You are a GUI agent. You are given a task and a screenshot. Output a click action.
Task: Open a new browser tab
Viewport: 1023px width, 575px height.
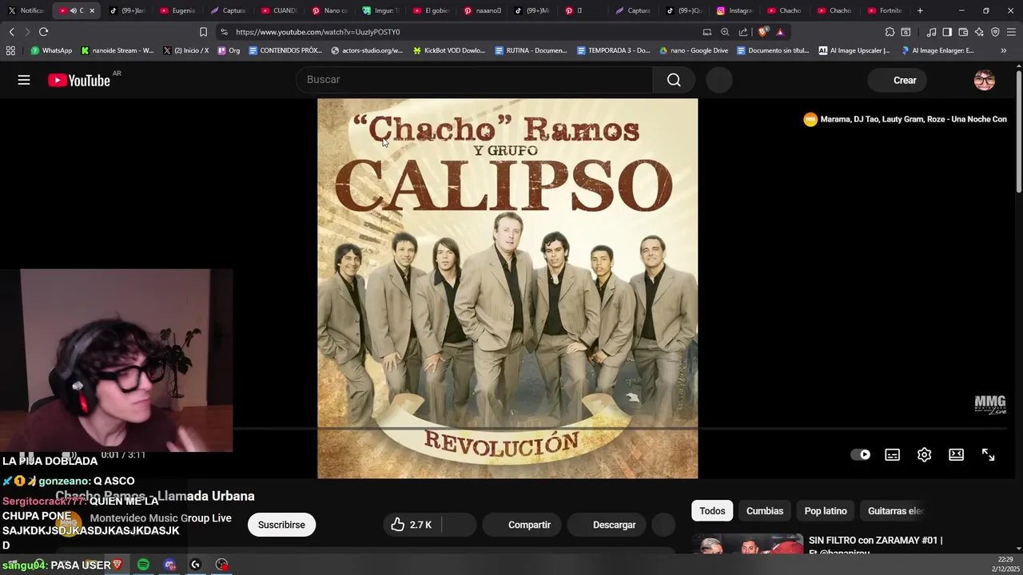point(920,10)
